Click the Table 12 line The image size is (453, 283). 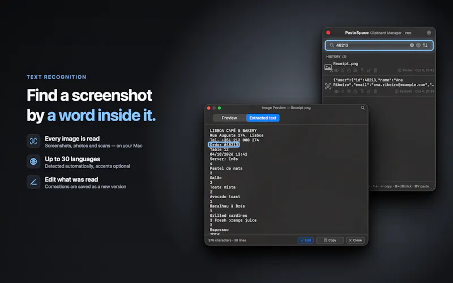click(219, 149)
